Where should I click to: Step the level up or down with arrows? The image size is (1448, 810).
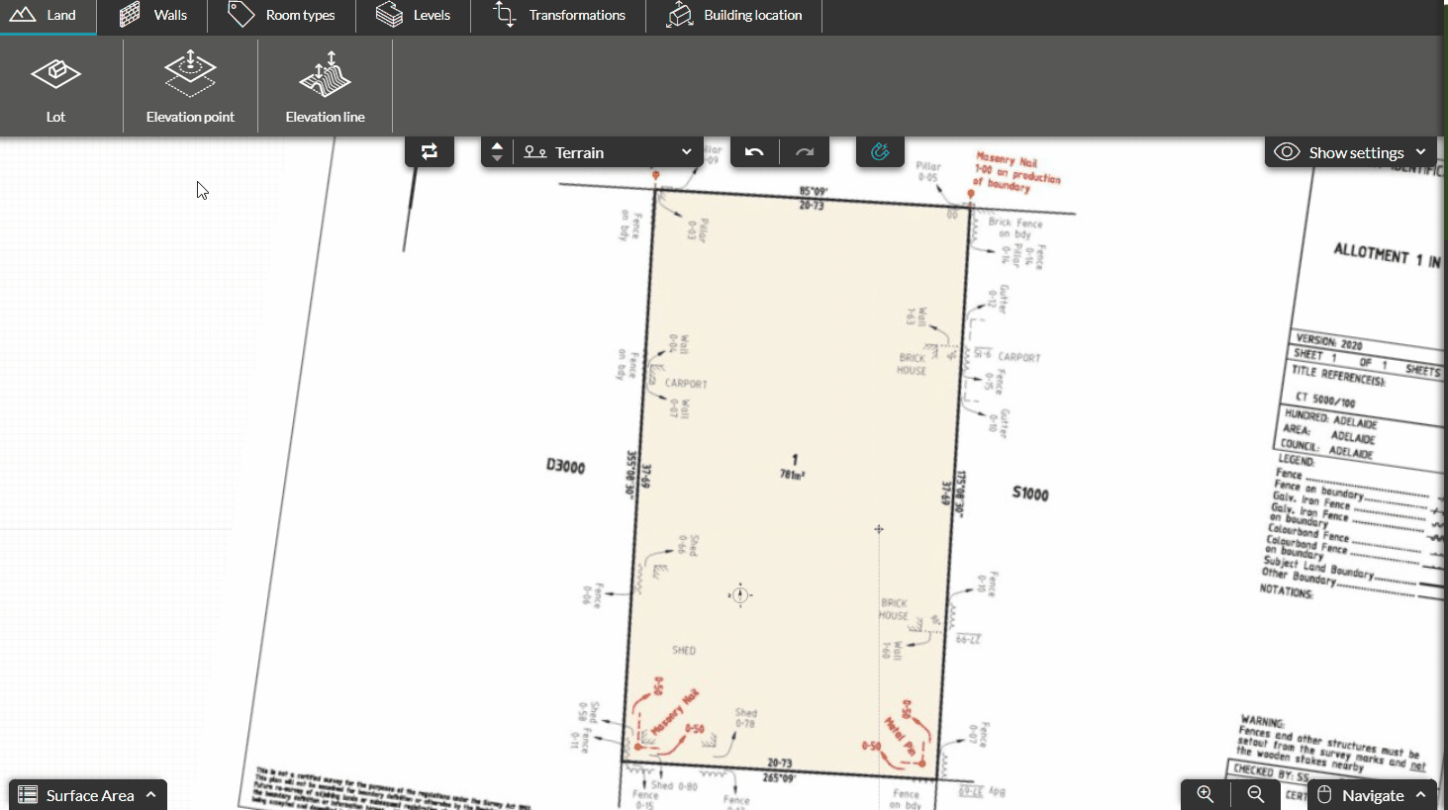click(497, 151)
